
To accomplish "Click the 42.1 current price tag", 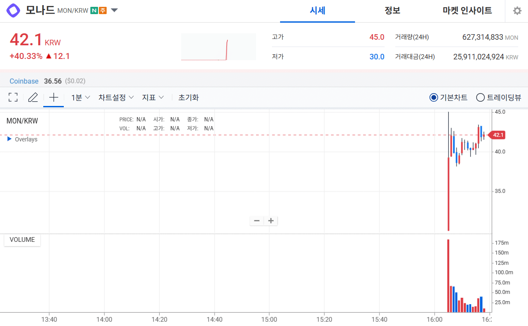I will click(497, 135).
